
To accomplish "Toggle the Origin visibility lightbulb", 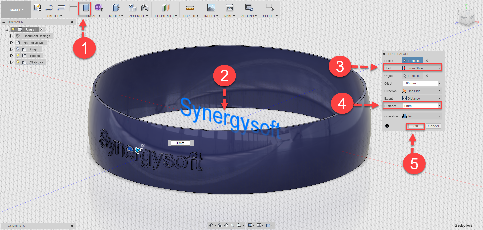I will [17, 49].
